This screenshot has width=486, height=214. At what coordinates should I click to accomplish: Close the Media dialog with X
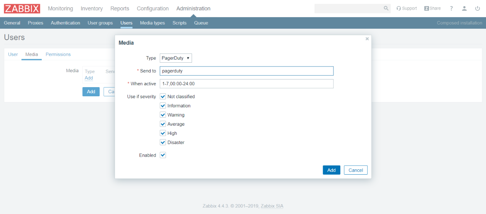pos(367,39)
